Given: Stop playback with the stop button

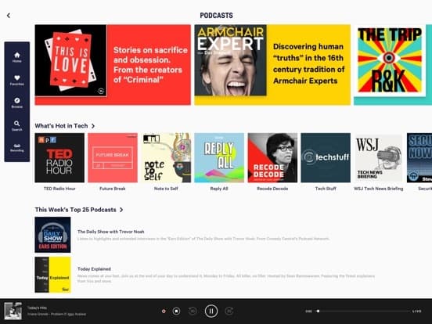Looking at the screenshot, I should [x=176, y=311].
